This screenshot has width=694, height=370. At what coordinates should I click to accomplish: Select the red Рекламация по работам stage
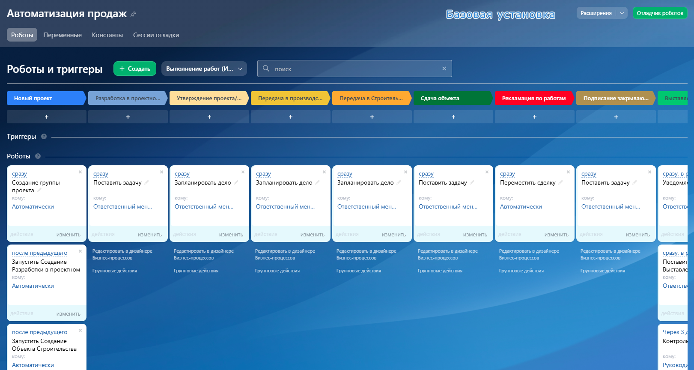533,98
